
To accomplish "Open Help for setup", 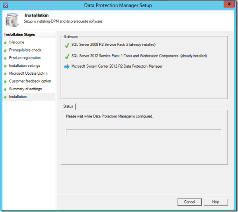I will [215, 202].
